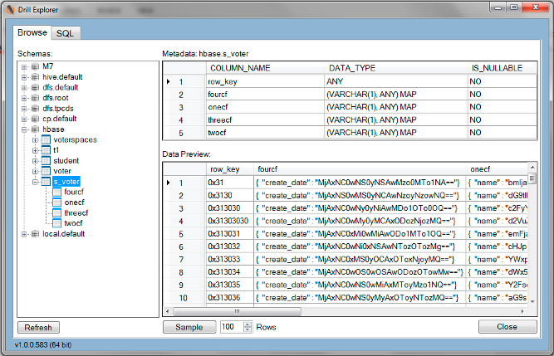Click the voterspaces table icon
The width and height of the screenshot is (554, 356).
coord(46,140)
